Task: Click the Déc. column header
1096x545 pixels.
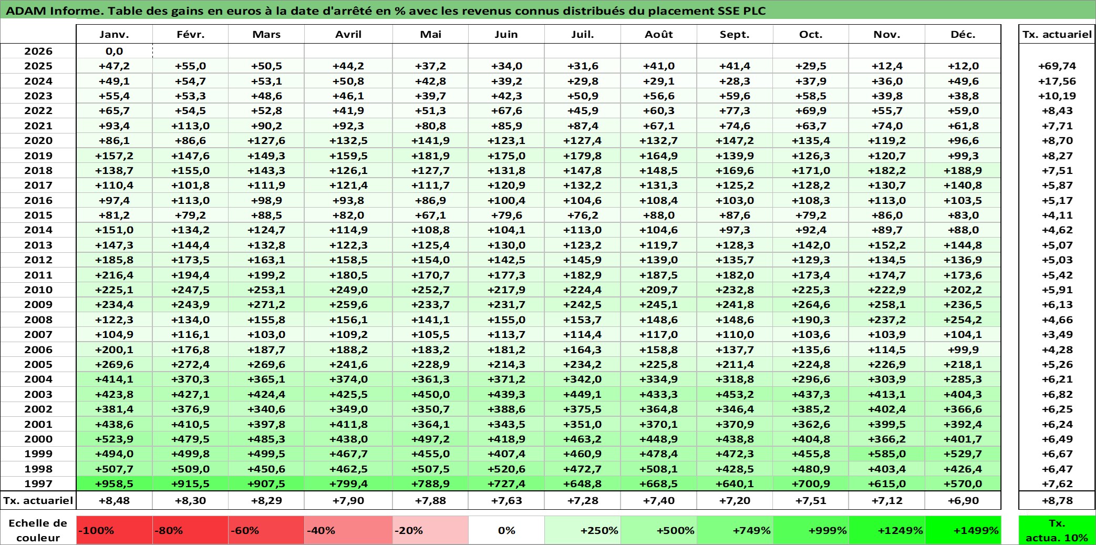Action: pyautogui.click(x=963, y=34)
